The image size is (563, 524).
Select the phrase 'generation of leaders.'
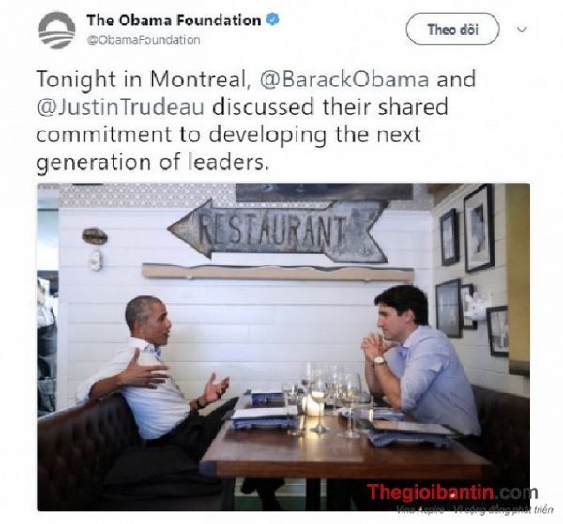pos(153,162)
